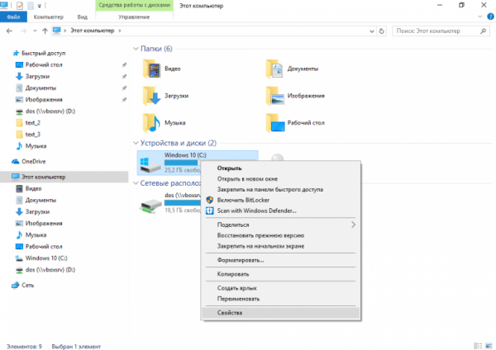This screenshot has height=350, width=496.
Task: Open Загрузки under Quick access
Action: tap(37, 77)
